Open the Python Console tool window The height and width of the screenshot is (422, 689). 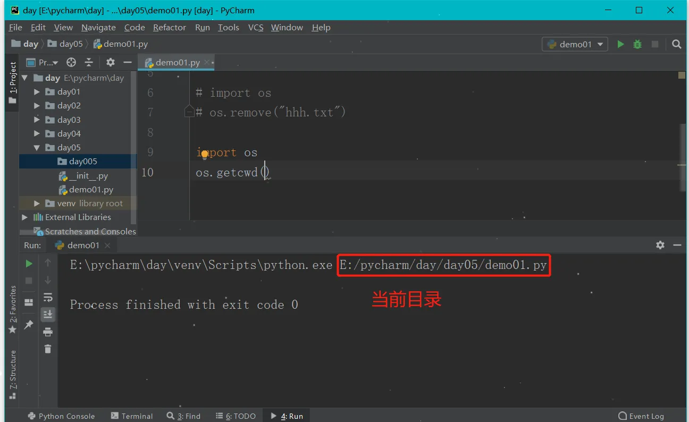61,416
